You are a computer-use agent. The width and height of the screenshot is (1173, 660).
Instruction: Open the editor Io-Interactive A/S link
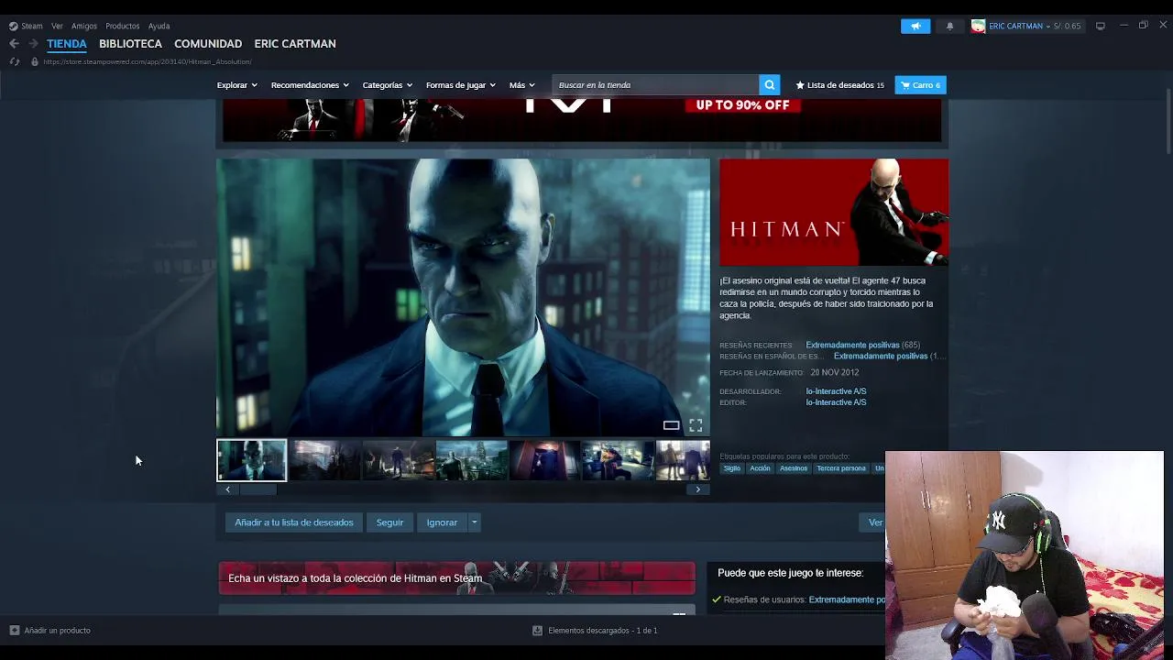click(836, 402)
